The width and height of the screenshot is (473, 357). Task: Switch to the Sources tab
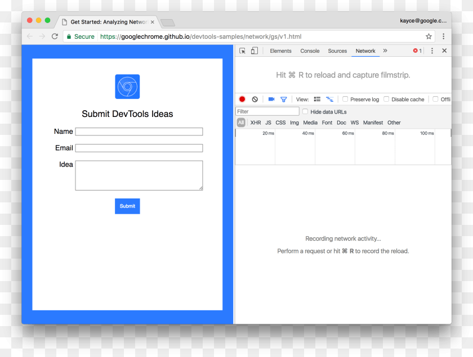[337, 51]
